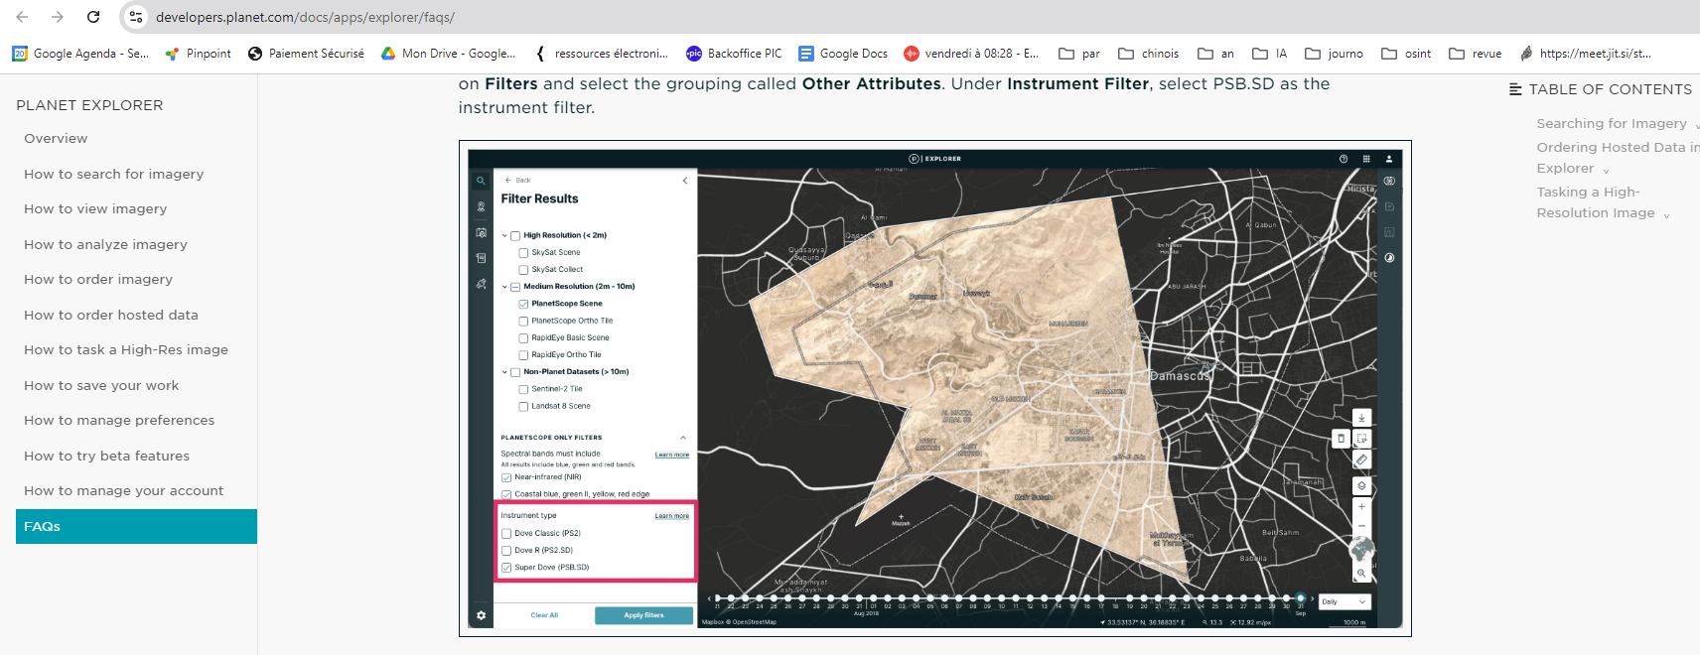This screenshot has height=655, width=1700.
Task: Select the highlighted FAQs sidebar item
Action: point(136,526)
